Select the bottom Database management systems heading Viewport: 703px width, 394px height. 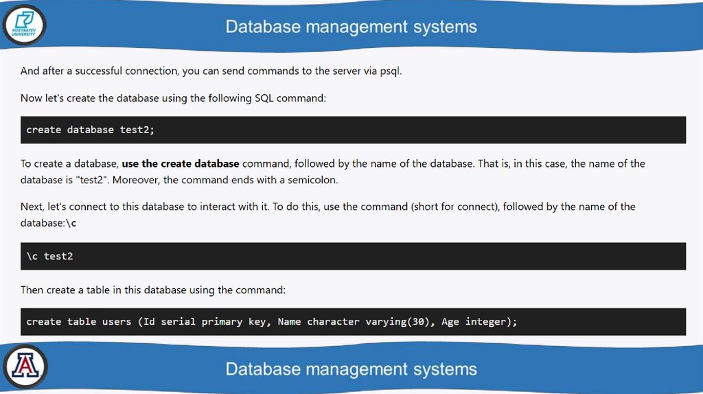351,369
